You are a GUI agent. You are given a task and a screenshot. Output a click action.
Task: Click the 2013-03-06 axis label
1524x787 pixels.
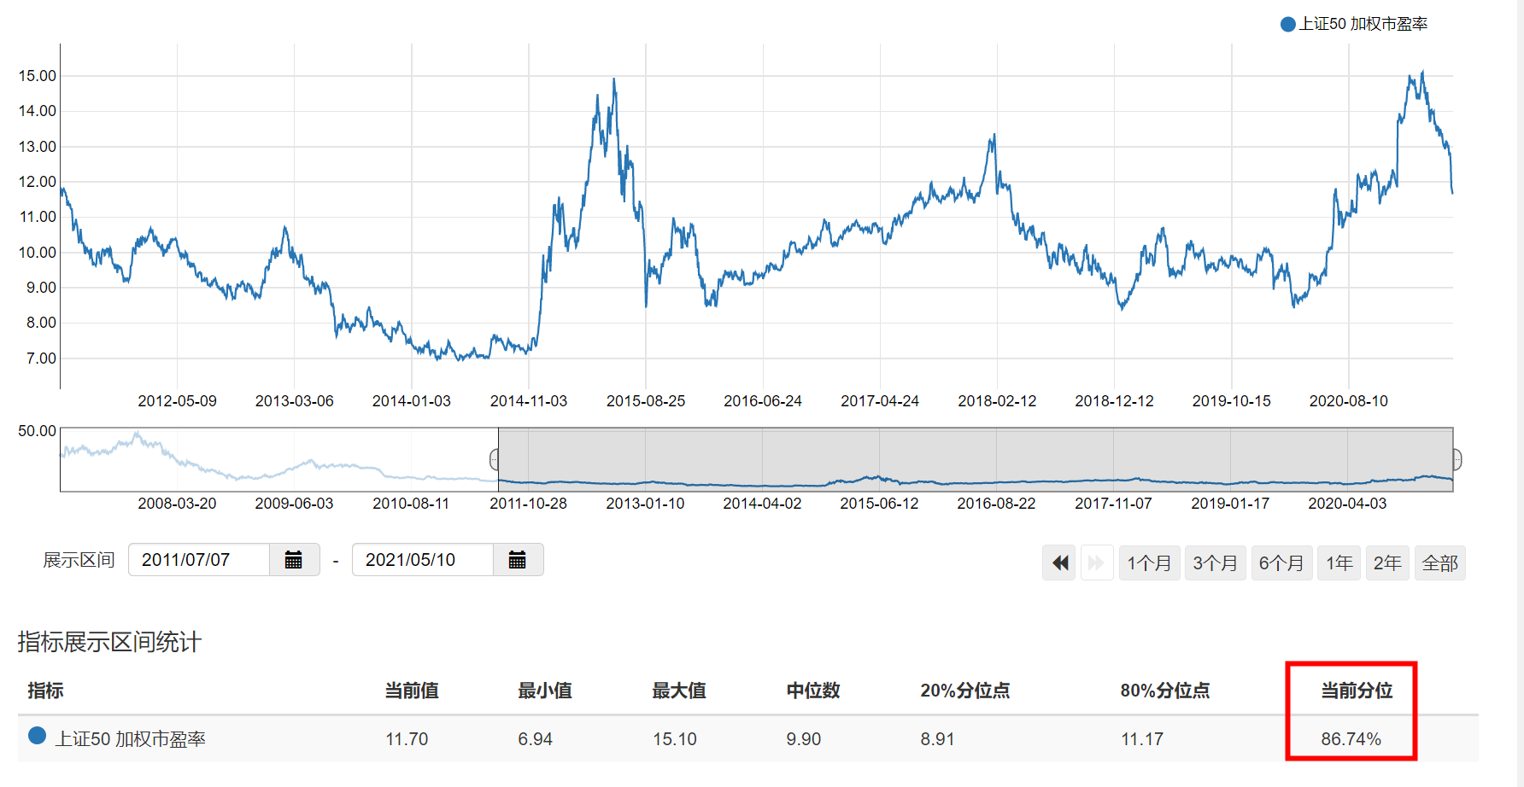pyautogui.click(x=295, y=401)
